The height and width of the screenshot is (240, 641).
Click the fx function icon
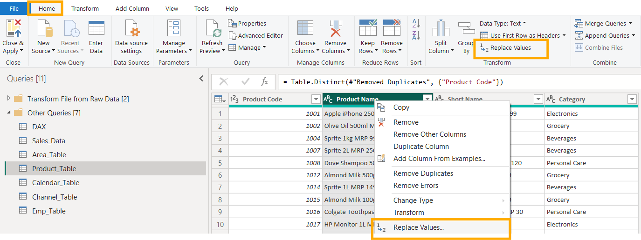click(264, 82)
